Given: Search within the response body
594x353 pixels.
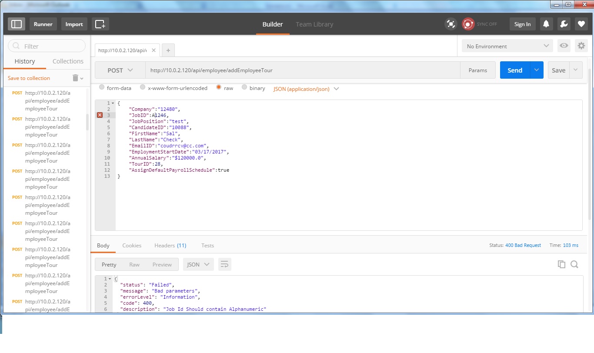Looking at the screenshot, I should [574, 264].
